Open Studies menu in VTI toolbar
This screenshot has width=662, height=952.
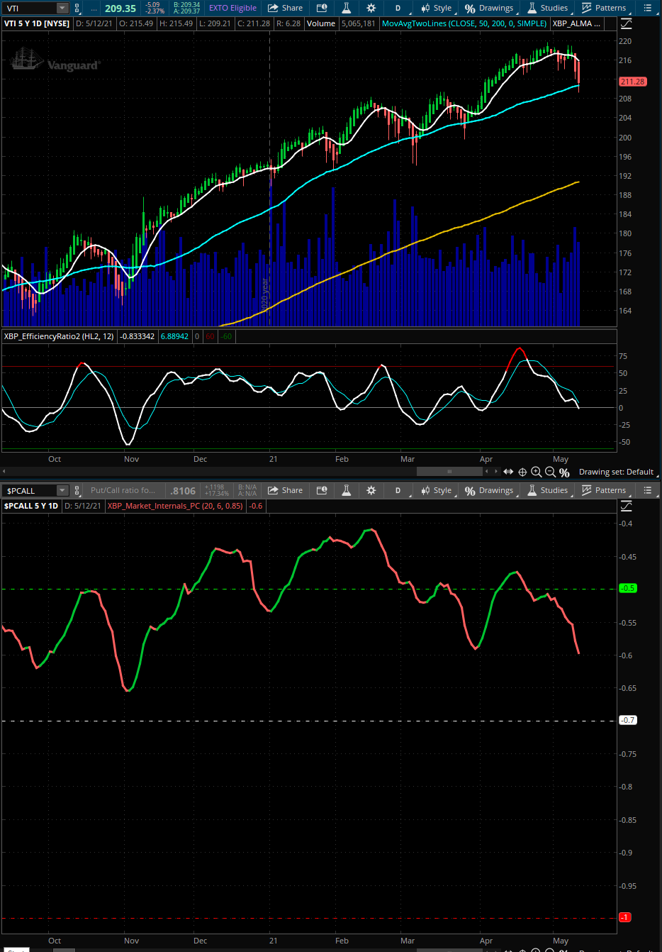point(548,9)
